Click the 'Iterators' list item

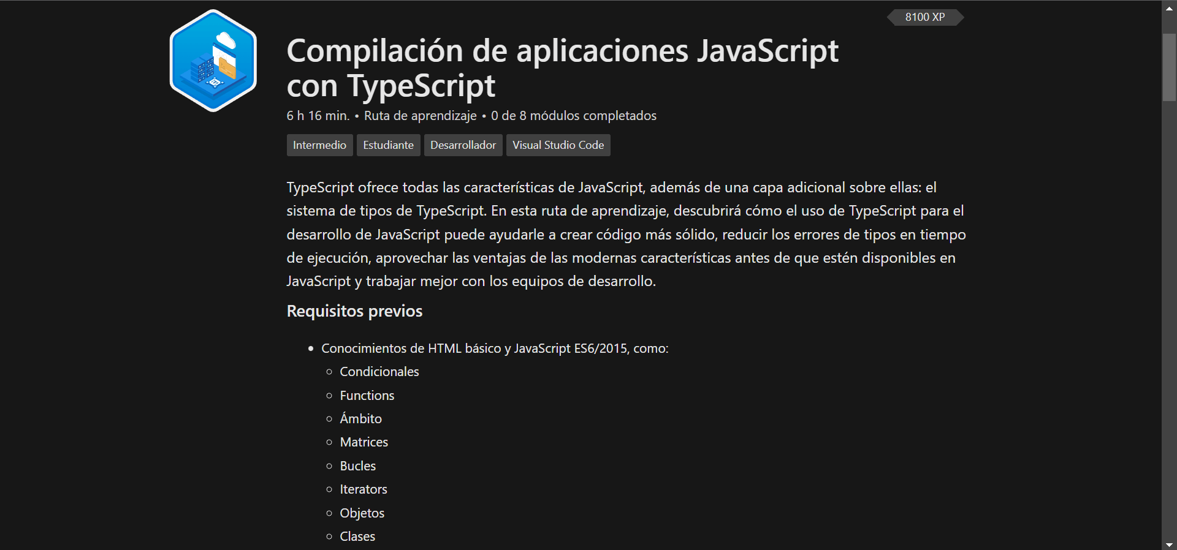tap(364, 489)
